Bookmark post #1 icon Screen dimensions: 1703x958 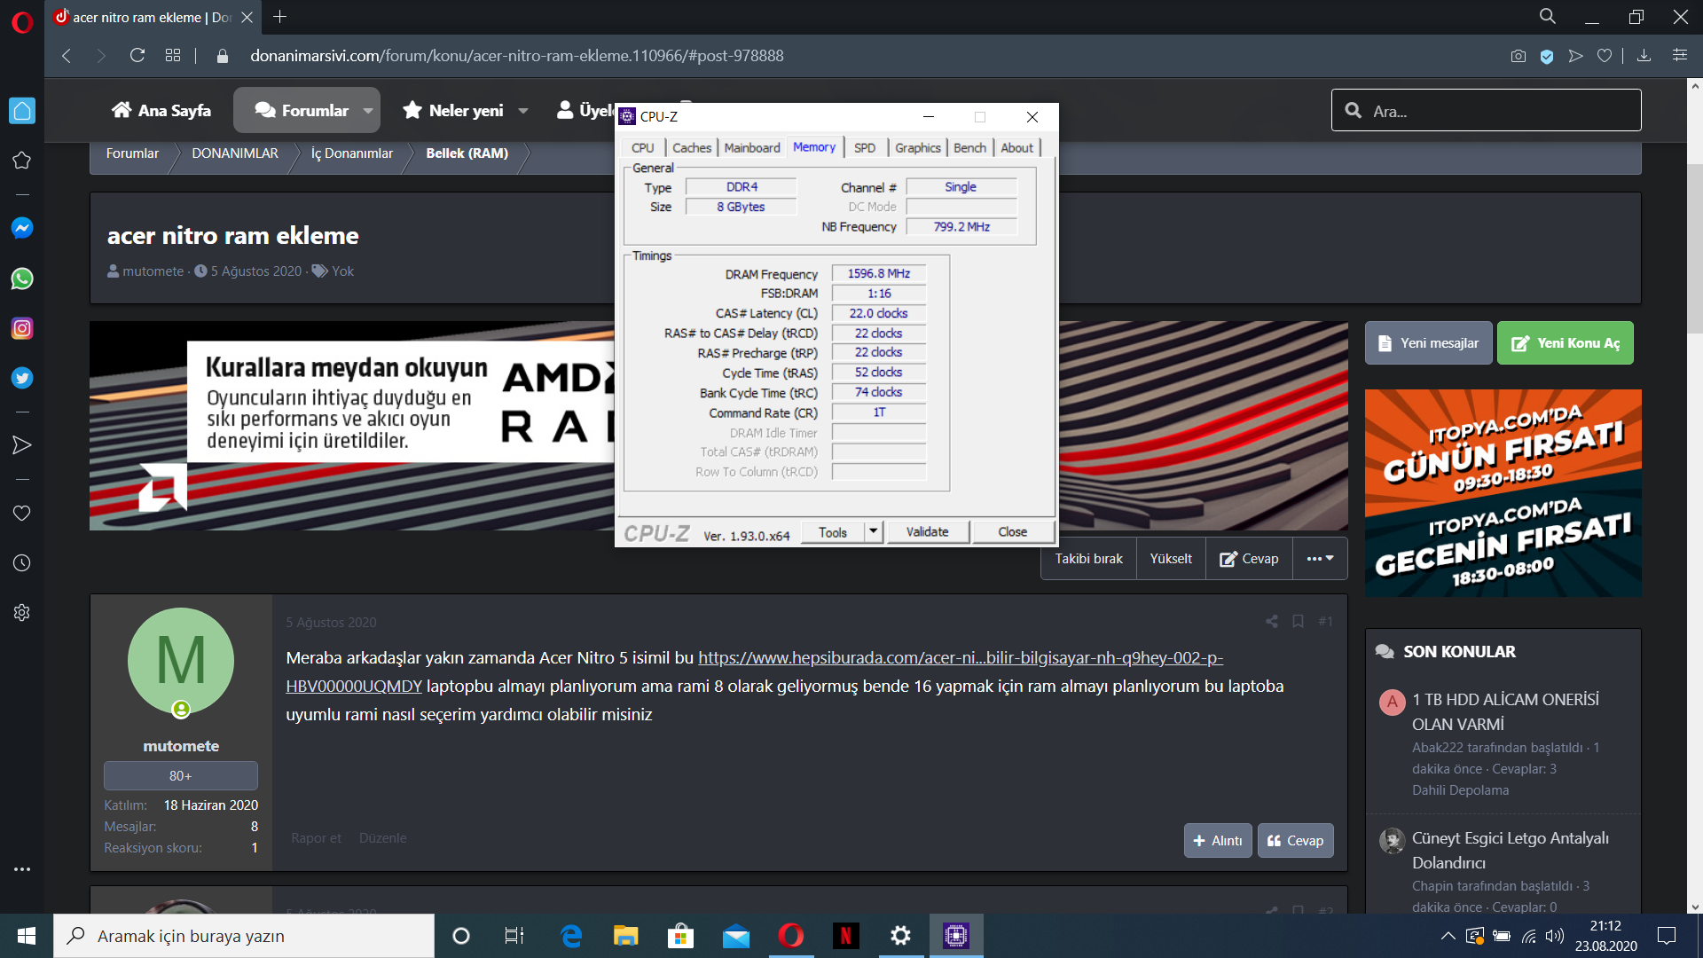[x=1298, y=622]
